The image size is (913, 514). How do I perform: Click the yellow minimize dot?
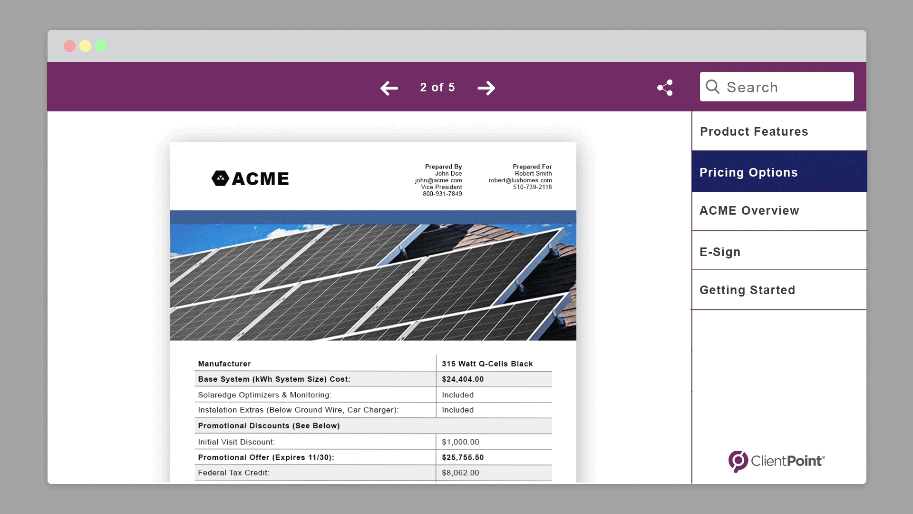click(86, 46)
